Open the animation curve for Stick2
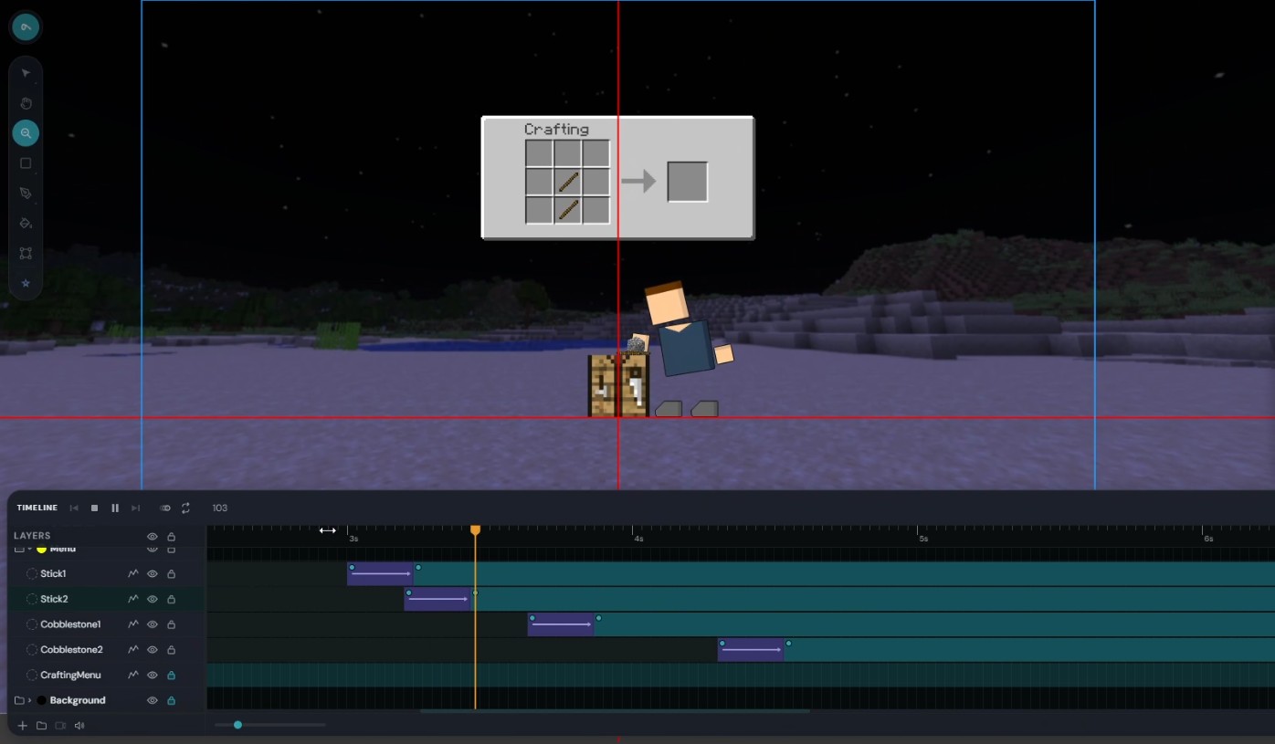 (133, 600)
